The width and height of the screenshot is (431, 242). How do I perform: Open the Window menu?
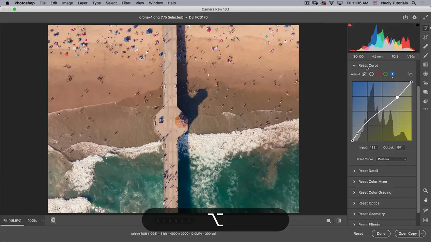156,3
